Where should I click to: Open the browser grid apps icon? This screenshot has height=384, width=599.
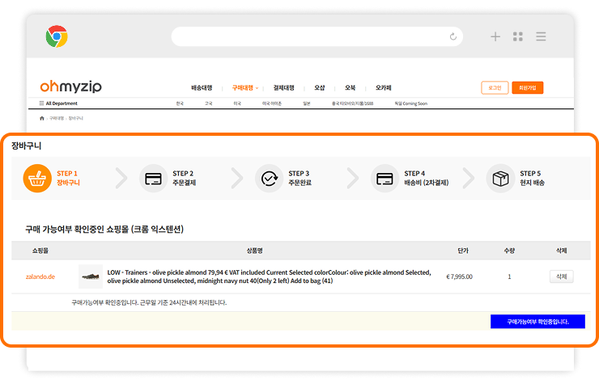pyautogui.click(x=518, y=36)
